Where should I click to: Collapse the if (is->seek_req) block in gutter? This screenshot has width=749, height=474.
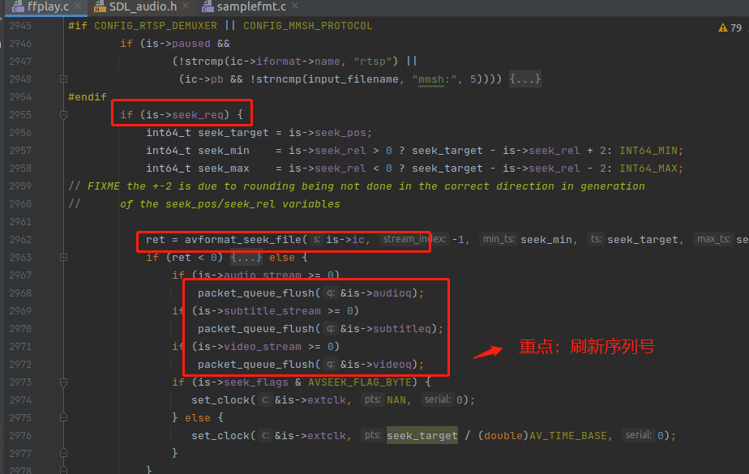(63, 115)
